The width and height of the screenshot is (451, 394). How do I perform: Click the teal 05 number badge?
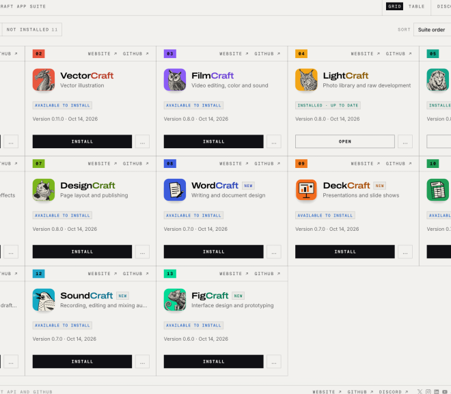tap(433, 54)
